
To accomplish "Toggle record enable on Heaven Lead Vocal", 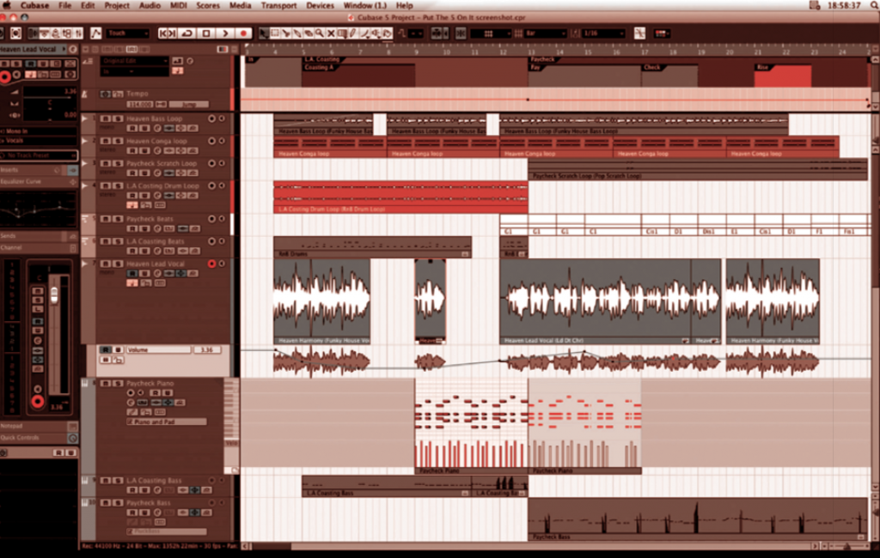I will pyautogui.click(x=212, y=264).
